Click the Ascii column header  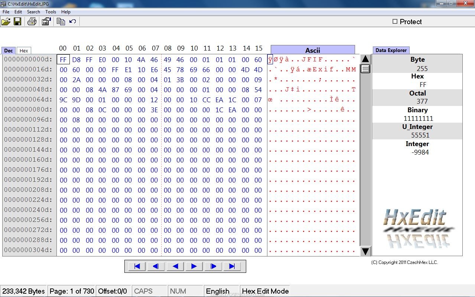pos(313,50)
